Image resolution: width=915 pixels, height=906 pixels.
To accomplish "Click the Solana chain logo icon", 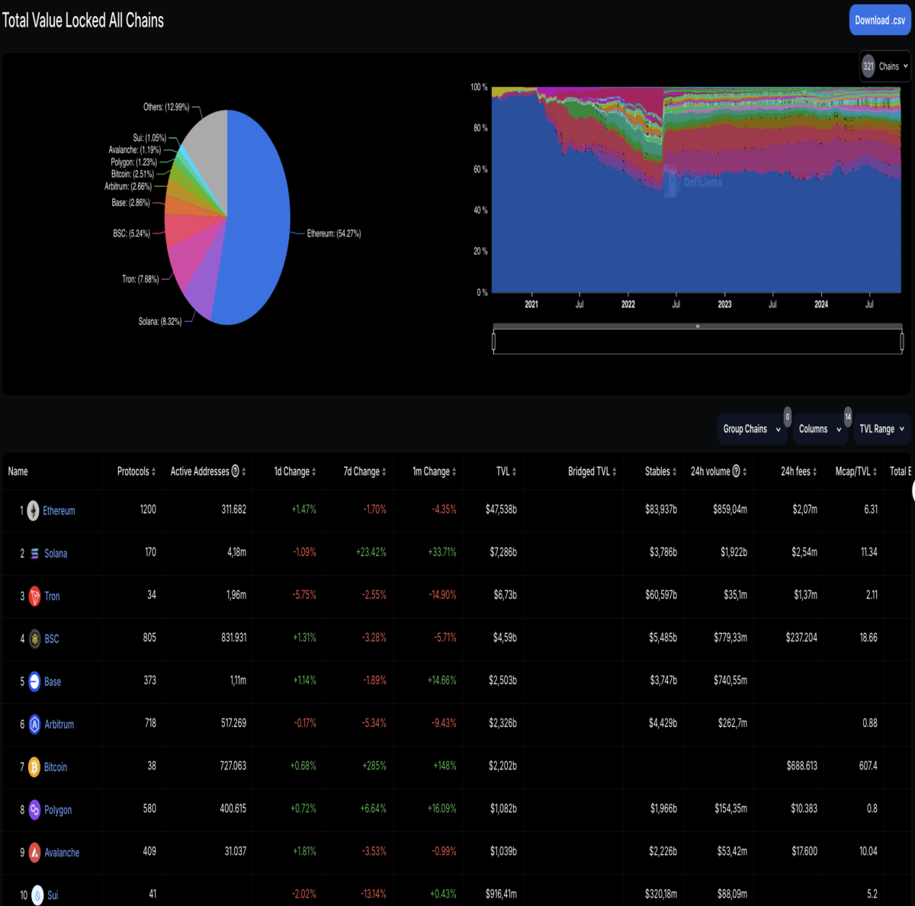I will coord(35,554).
